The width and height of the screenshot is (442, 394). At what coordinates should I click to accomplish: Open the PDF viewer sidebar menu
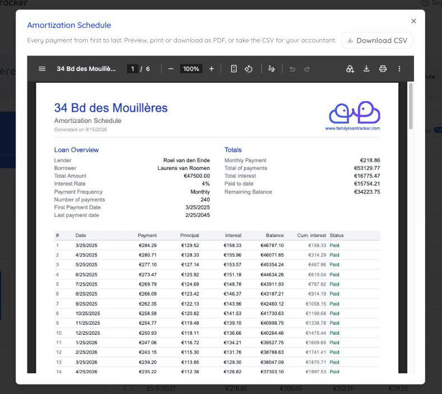click(x=42, y=69)
